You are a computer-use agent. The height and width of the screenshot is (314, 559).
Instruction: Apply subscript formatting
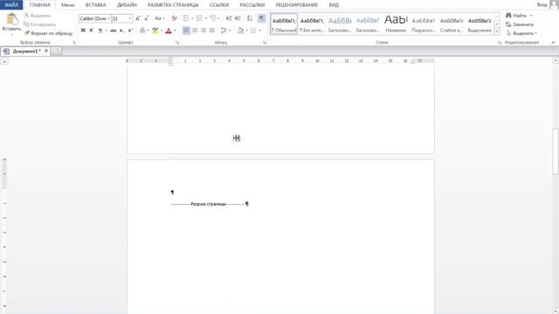pyautogui.click(x=122, y=31)
